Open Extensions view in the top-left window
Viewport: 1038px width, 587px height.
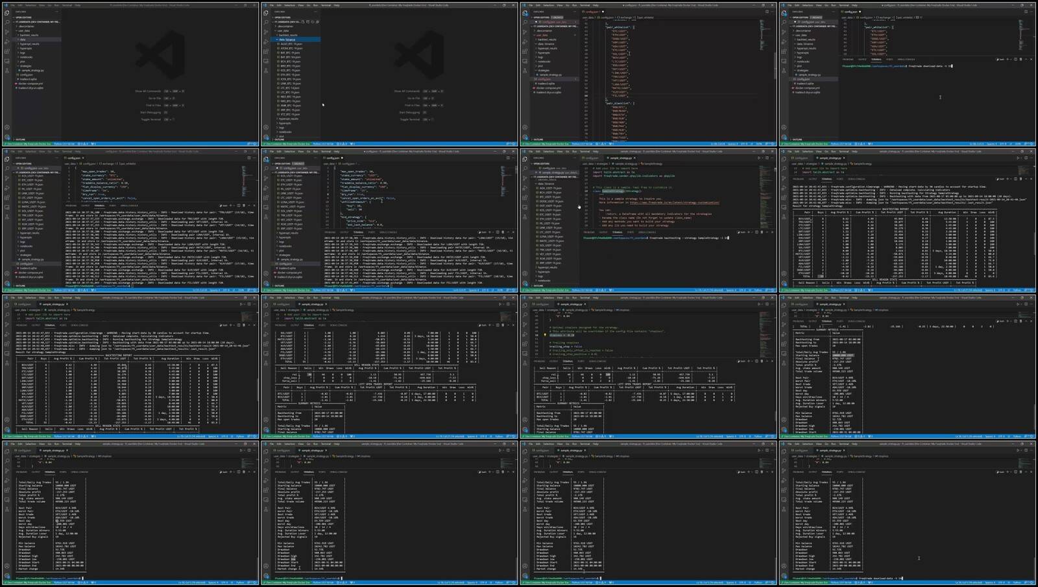point(7,51)
